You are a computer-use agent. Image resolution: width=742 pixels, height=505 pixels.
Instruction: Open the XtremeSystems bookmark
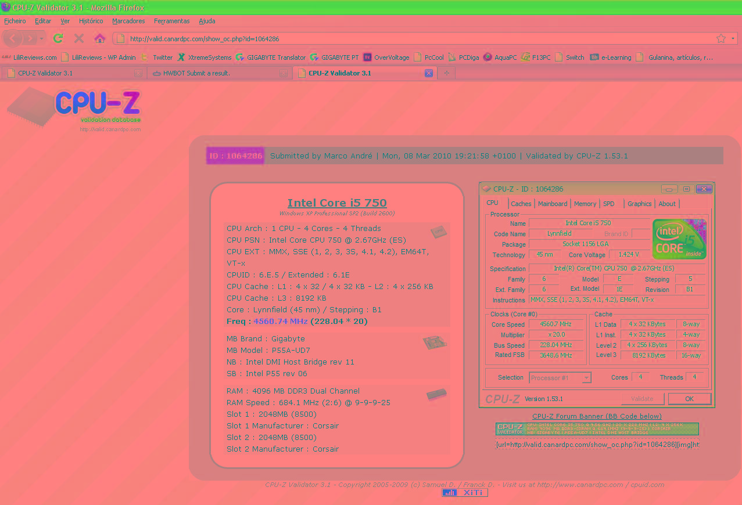(205, 57)
